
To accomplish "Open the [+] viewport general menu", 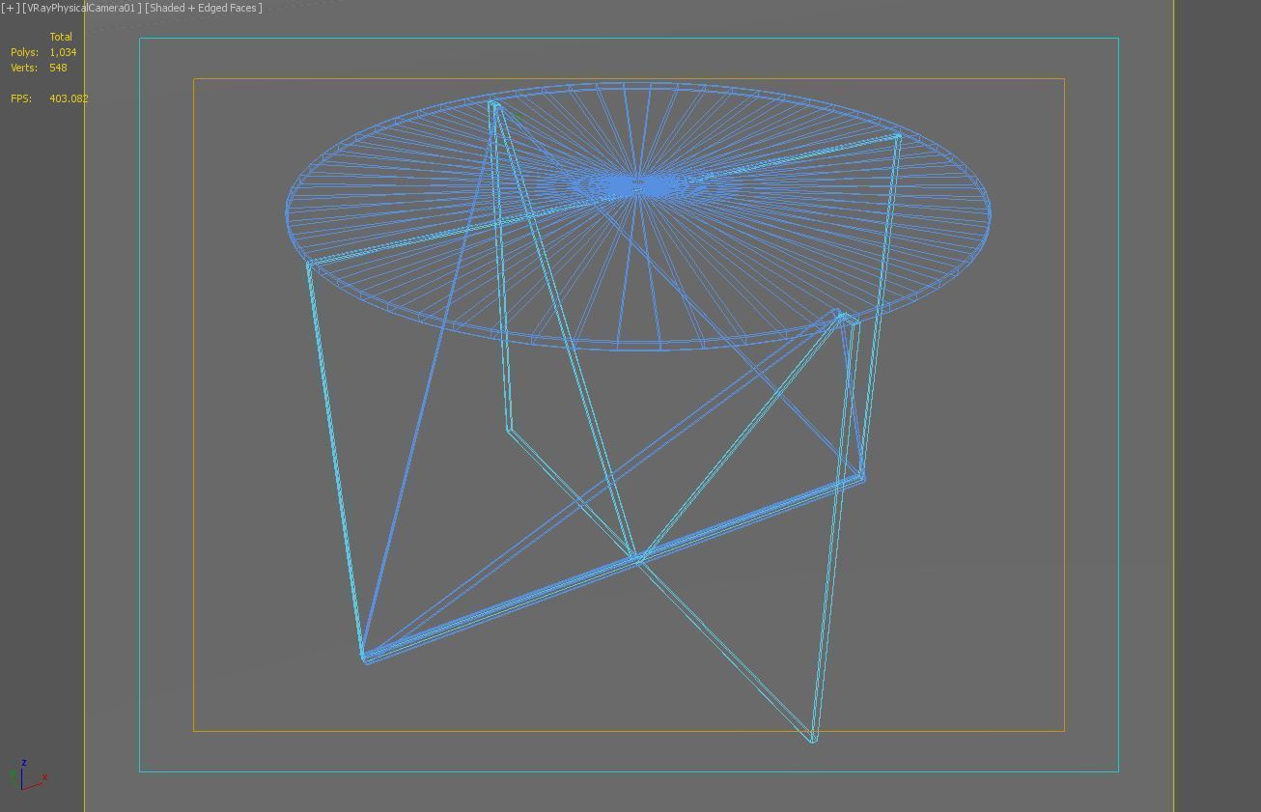I will [x=11, y=8].
